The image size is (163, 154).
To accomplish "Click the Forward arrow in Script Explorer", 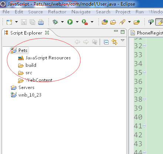I will click(86, 42).
